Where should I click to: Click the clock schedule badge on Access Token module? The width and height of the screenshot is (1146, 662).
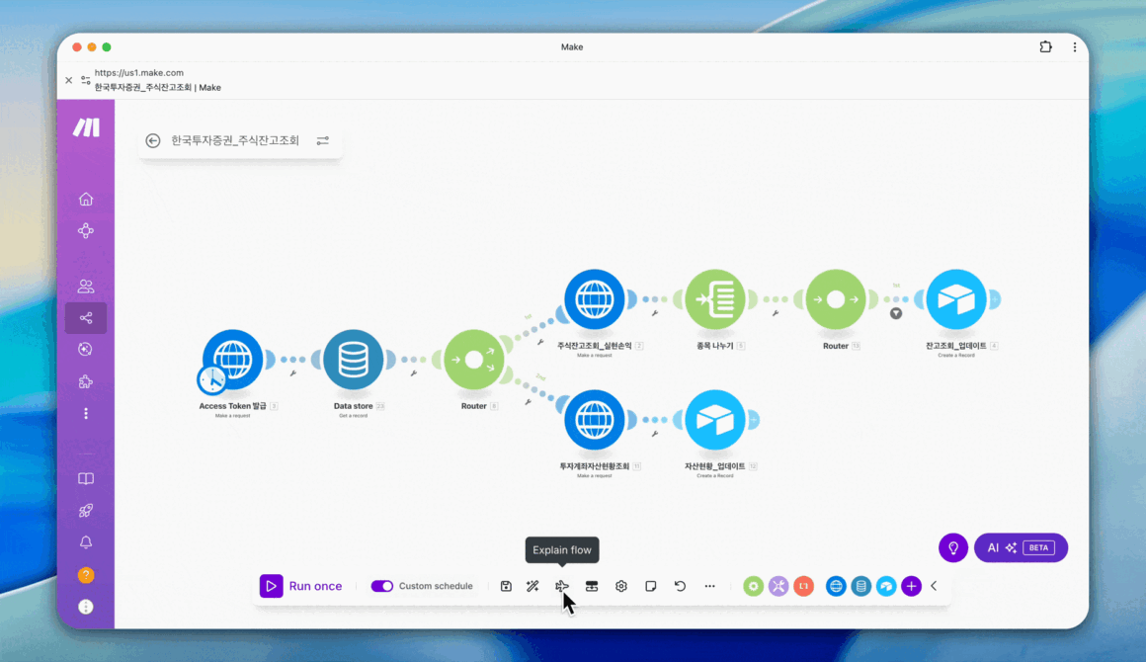tap(211, 379)
